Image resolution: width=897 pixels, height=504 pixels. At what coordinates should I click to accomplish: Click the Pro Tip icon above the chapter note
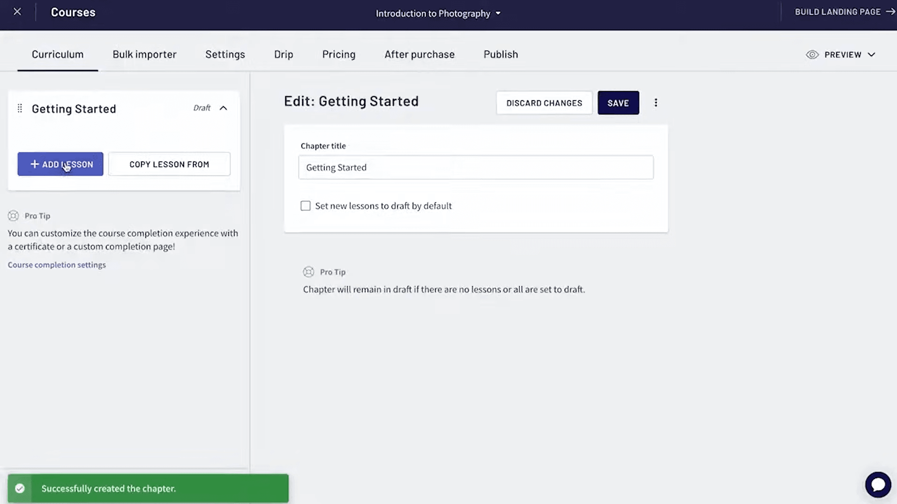point(308,271)
